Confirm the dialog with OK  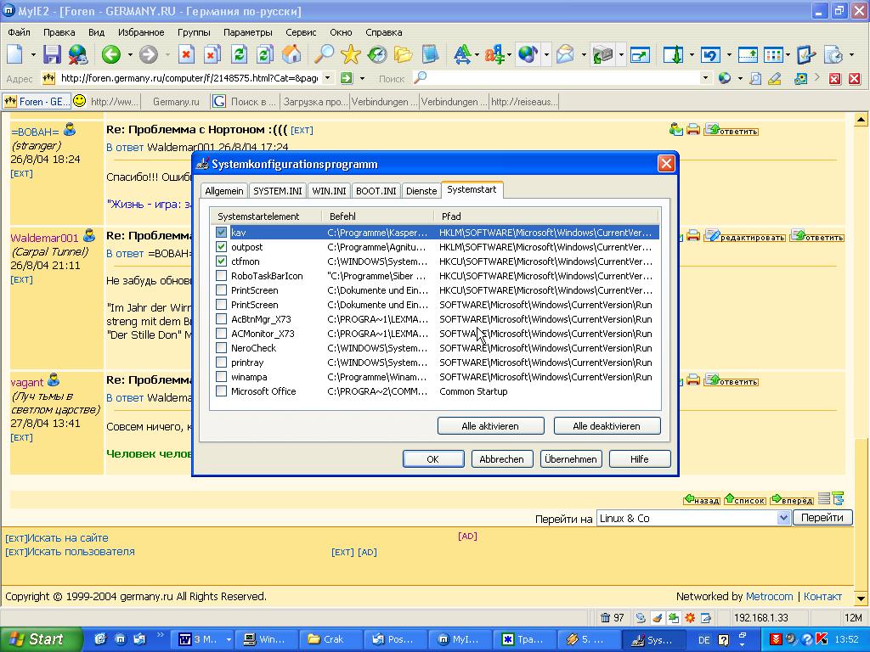[x=432, y=459]
